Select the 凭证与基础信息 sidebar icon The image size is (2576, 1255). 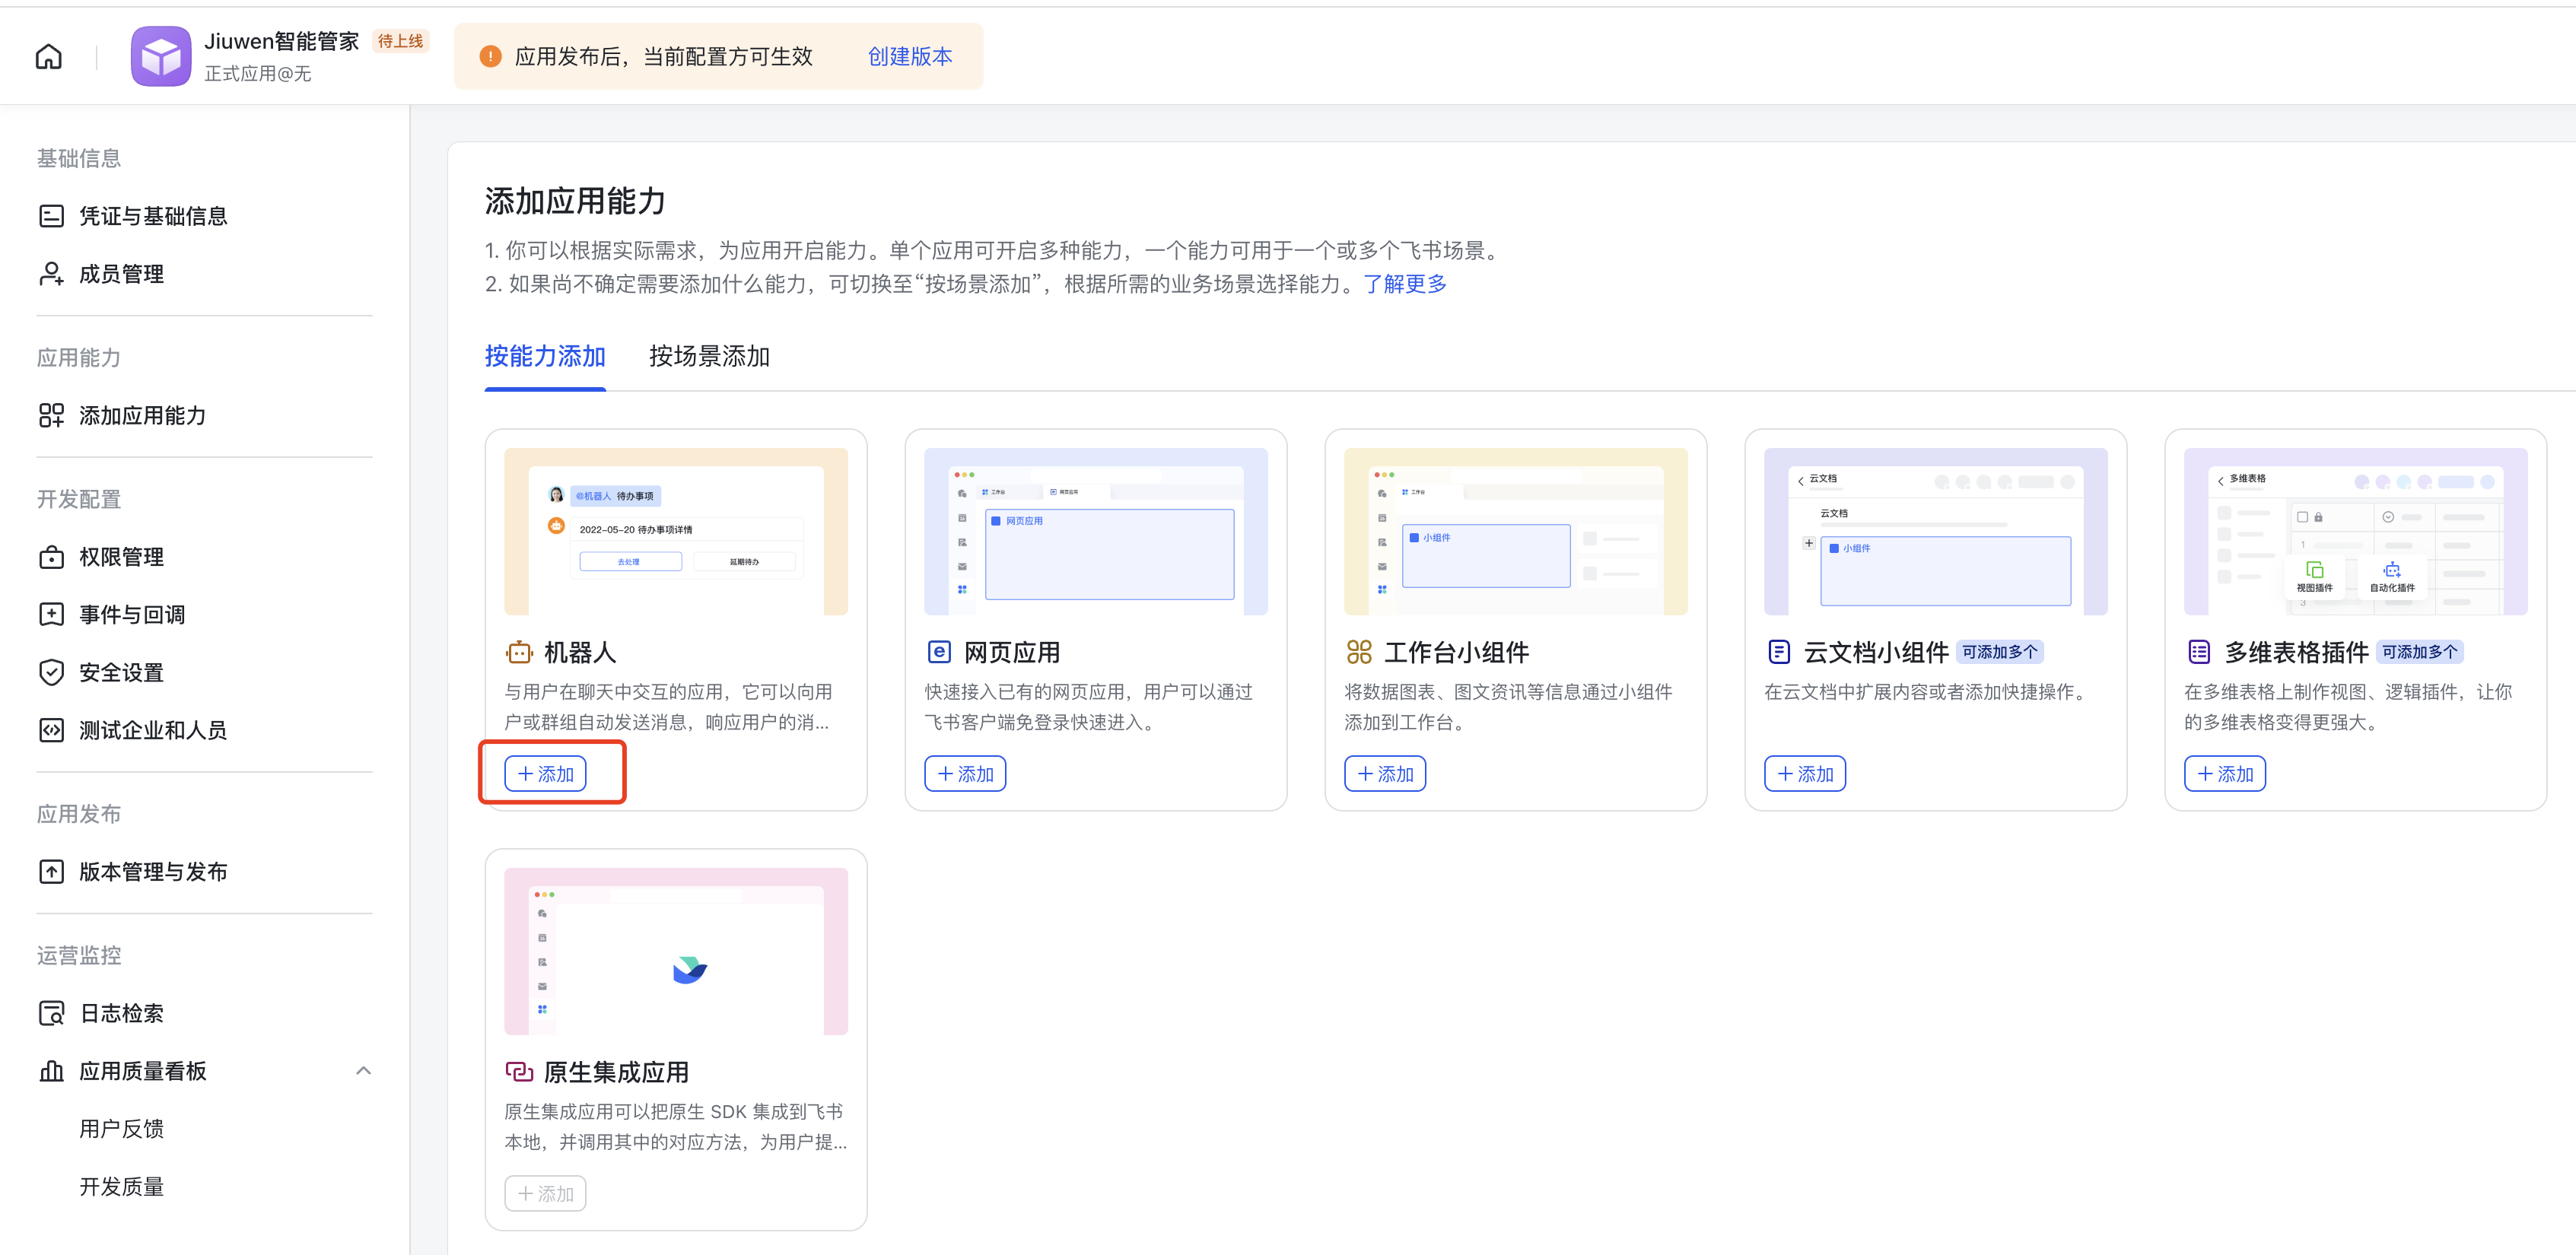51,215
